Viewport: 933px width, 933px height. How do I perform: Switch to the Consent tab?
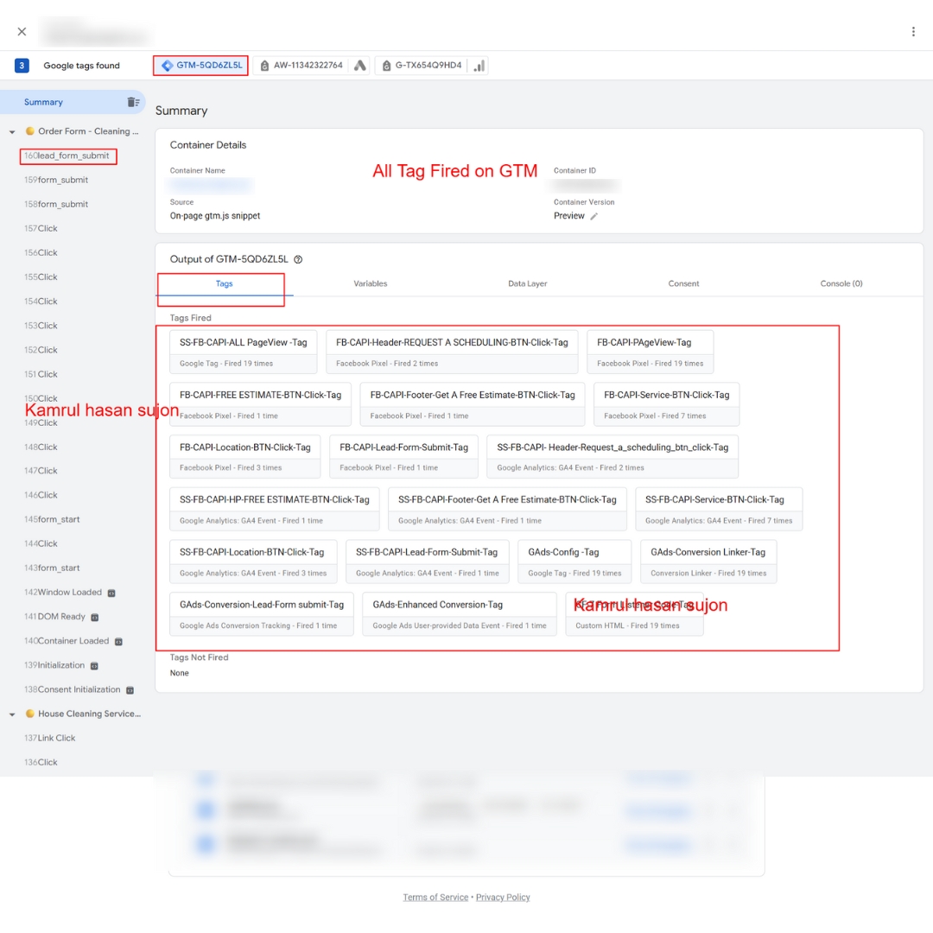(683, 284)
